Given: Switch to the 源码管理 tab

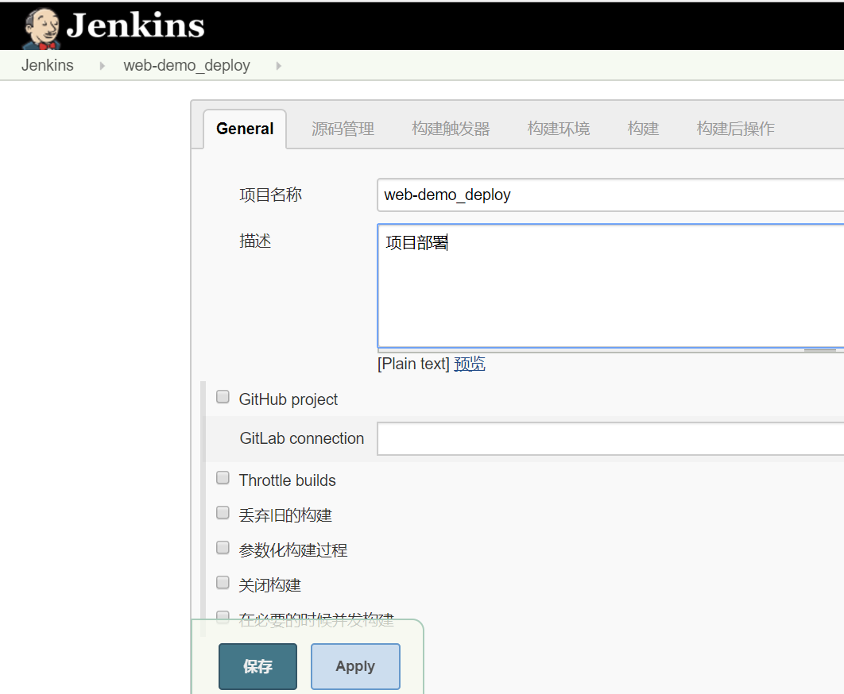Looking at the screenshot, I should [343, 129].
